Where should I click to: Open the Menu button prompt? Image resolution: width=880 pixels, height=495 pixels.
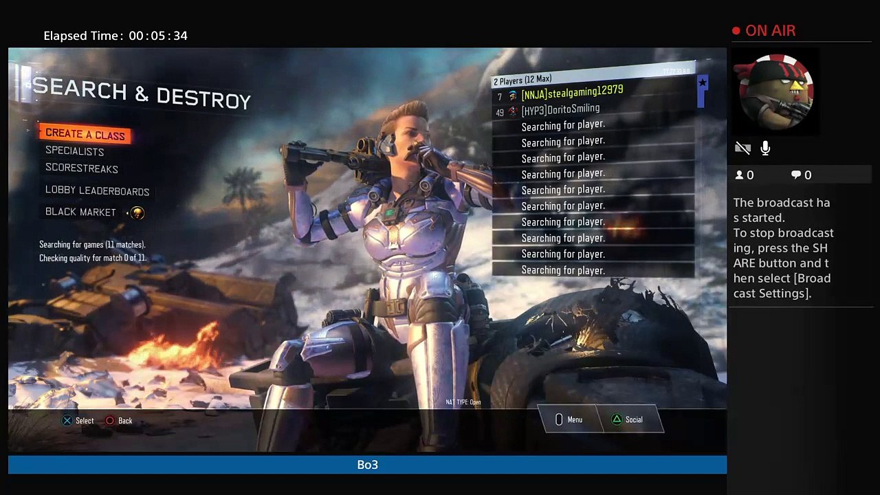pos(570,419)
